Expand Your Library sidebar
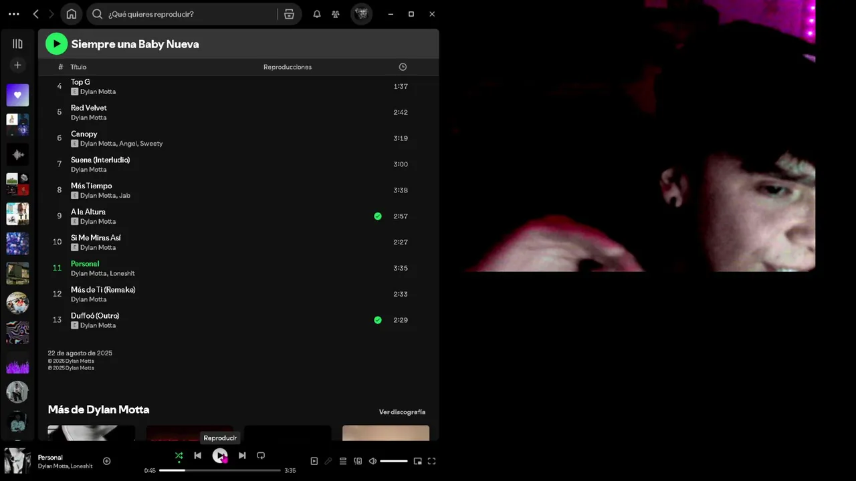856x481 pixels. [17, 43]
